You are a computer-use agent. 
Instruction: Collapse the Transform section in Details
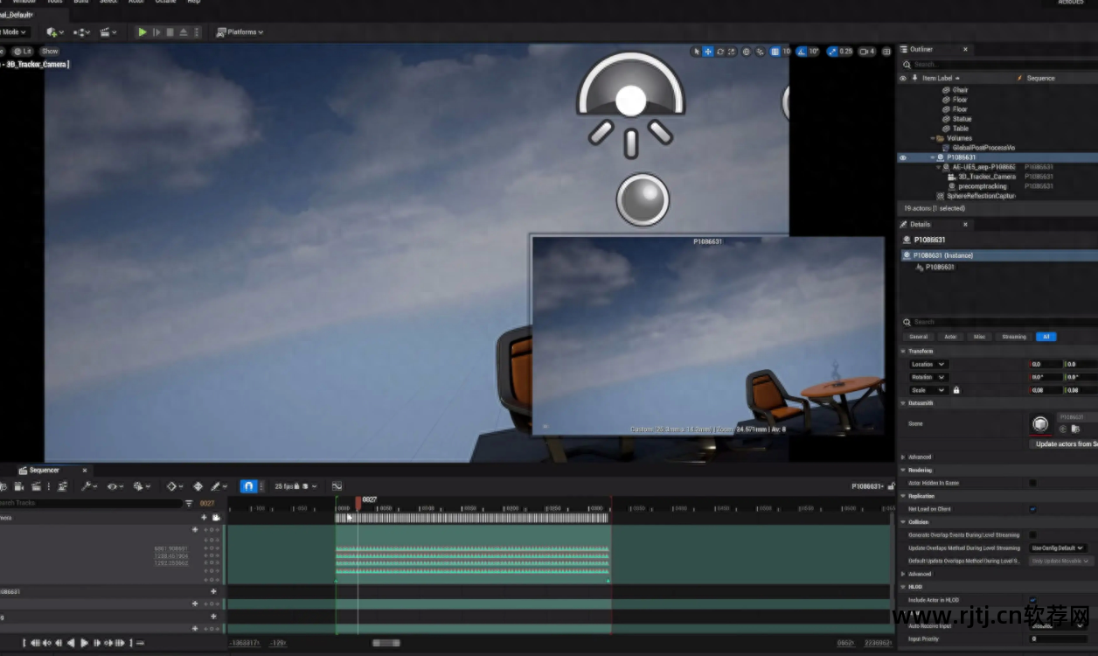point(903,352)
